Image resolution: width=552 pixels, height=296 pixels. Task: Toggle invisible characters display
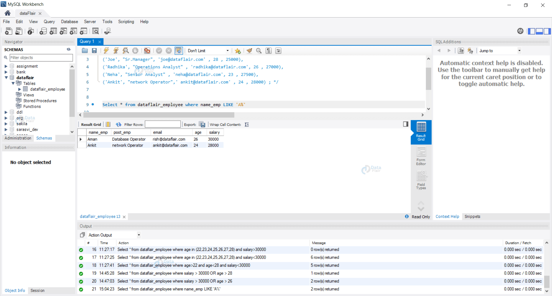coord(269,51)
